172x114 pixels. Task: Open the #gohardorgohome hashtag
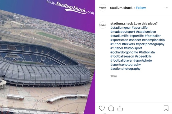[x=124, y=52]
